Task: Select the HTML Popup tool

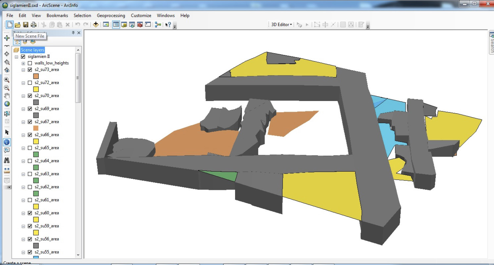Action: (7, 150)
